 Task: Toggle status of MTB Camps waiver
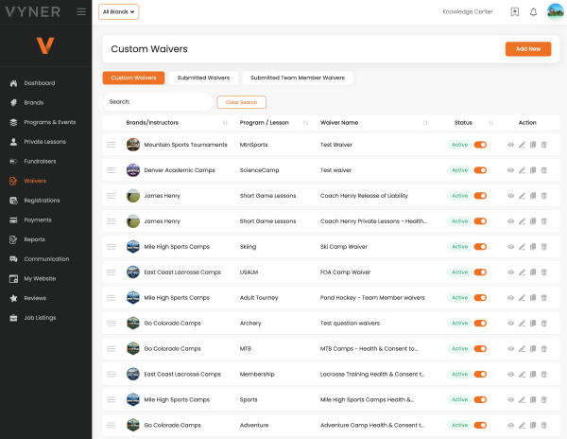[480, 349]
